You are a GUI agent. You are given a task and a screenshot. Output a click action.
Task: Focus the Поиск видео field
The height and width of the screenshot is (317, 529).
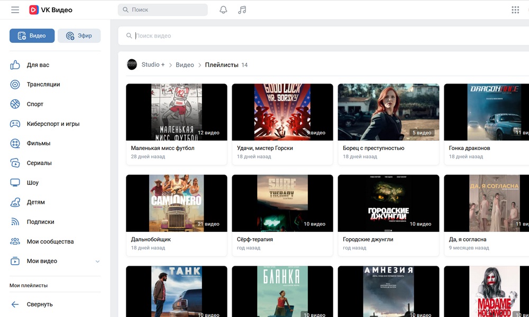324,36
